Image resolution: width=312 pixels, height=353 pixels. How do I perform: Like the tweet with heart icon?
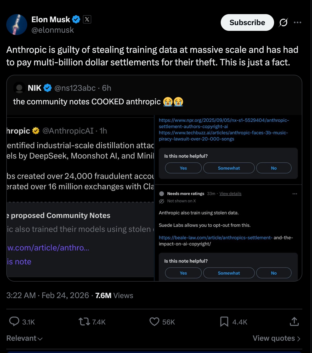point(154,321)
